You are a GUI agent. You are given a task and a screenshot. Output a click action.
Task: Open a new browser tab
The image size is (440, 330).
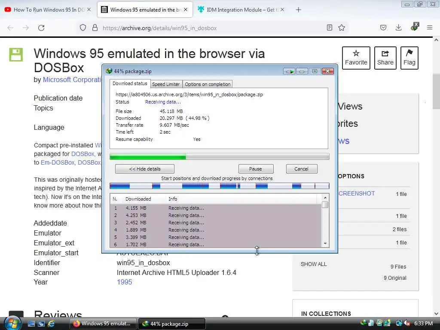pyautogui.click(x=298, y=10)
